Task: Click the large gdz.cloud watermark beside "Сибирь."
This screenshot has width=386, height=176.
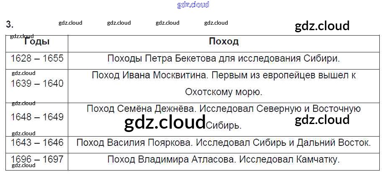Action: 165,123
